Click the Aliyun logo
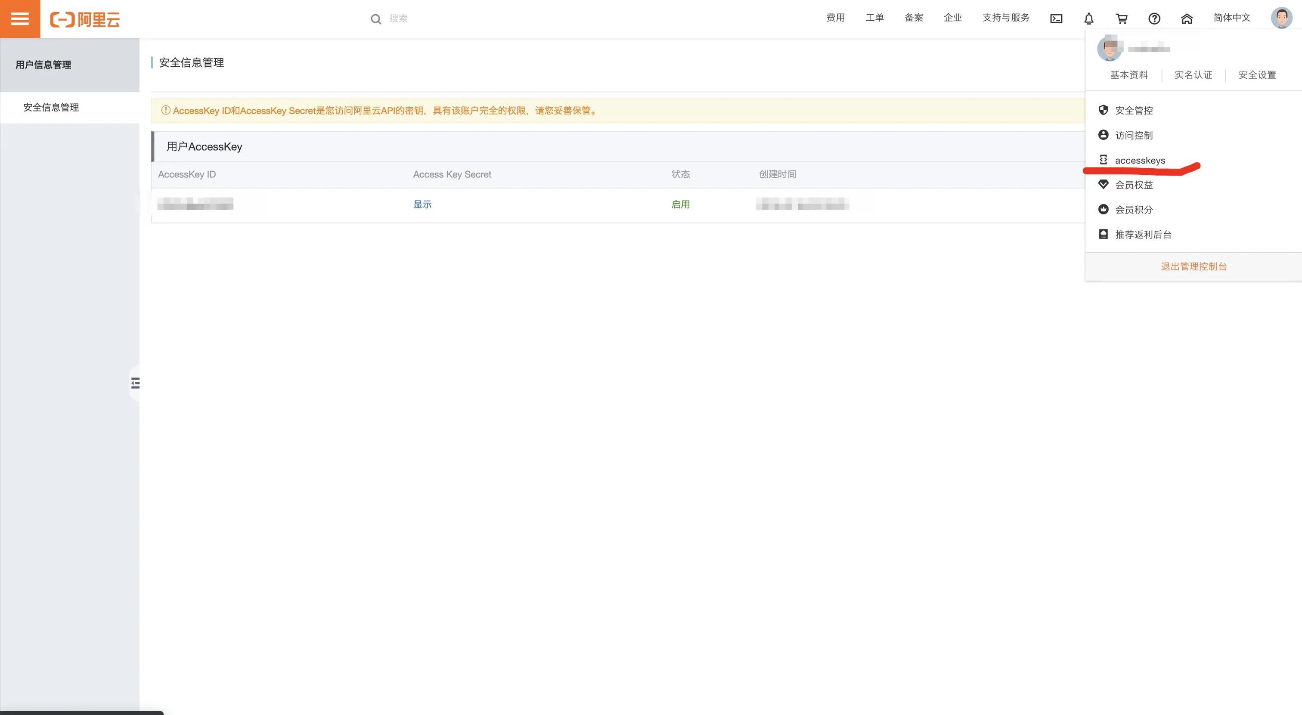1302x715 pixels. pyautogui.click(x=85, y=19)
